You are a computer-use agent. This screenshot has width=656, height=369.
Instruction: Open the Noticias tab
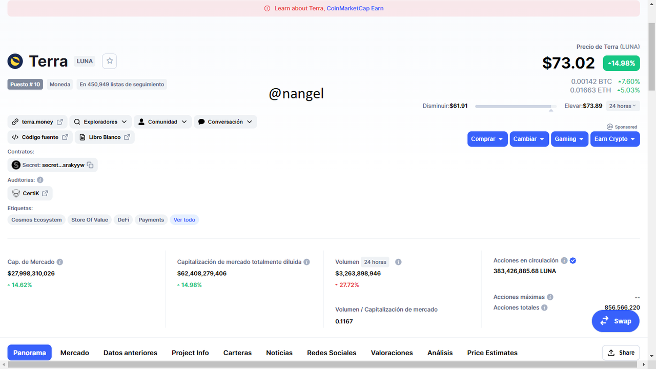click(x=279, y=353)
